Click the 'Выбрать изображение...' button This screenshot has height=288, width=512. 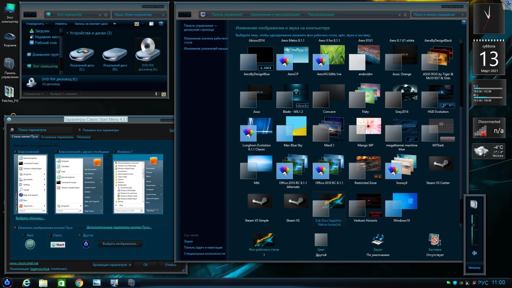click(120, 244)
